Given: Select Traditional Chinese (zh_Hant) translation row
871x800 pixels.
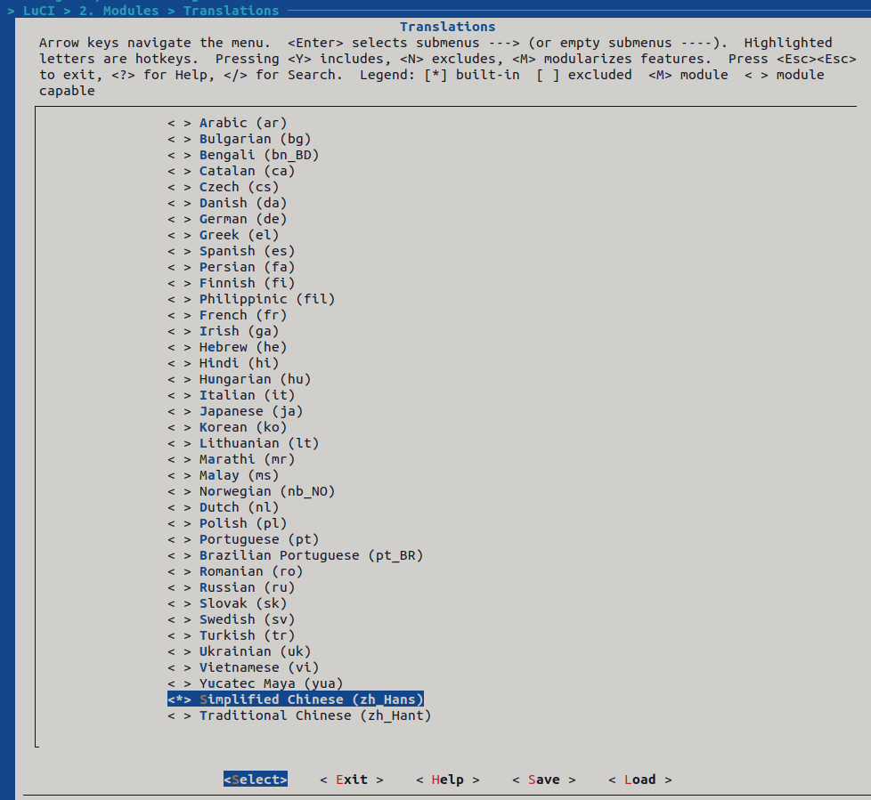Looking at the screenshot, I should pos(299,716).
